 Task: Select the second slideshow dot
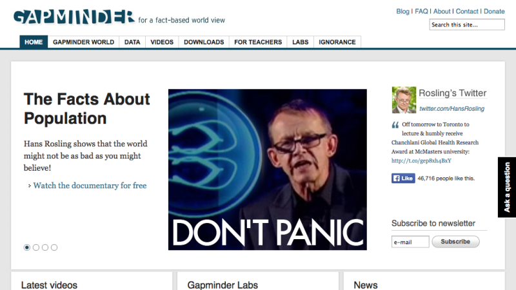(36, 247)
